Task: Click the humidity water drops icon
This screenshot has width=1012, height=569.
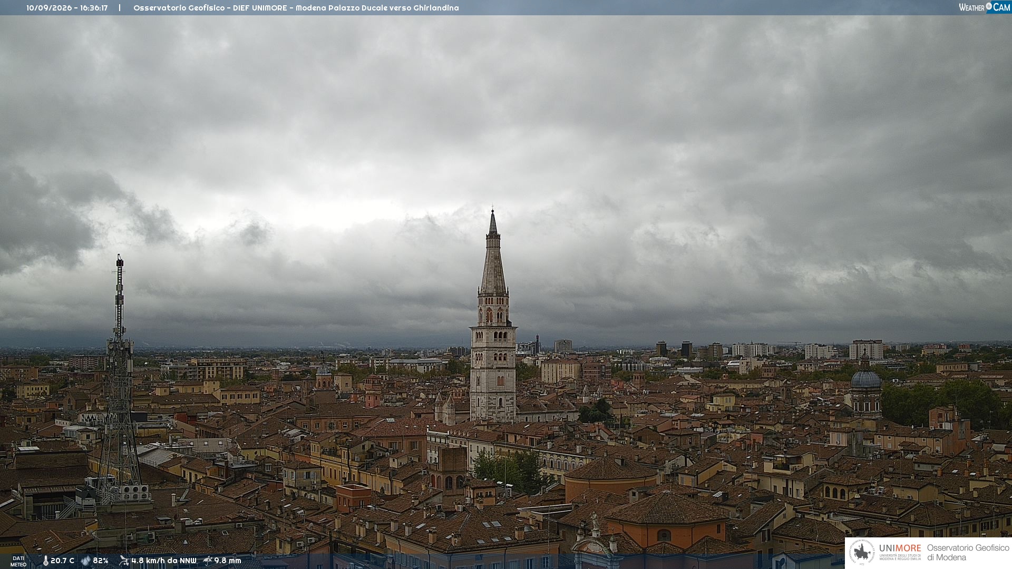Action: (85, 561)
